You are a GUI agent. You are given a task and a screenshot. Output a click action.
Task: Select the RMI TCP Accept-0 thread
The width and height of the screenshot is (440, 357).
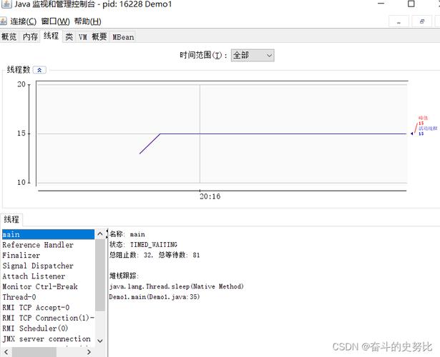pyautogui.click(x=48, y=308)
